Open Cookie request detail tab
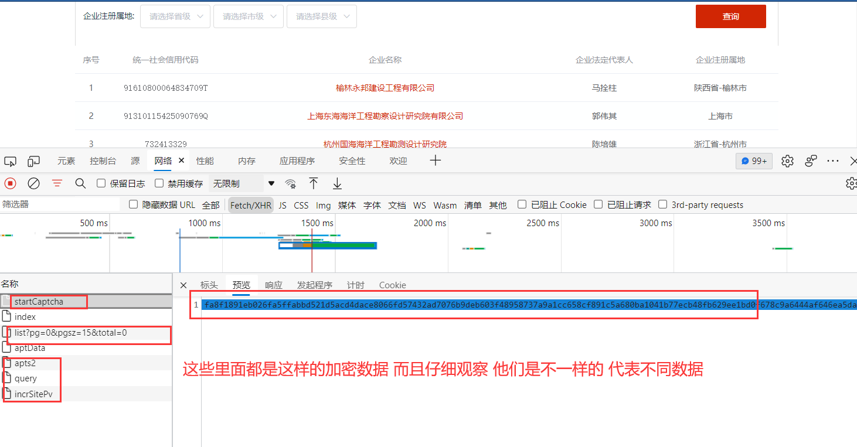This screenshot has width=857, height=447. 393,285
